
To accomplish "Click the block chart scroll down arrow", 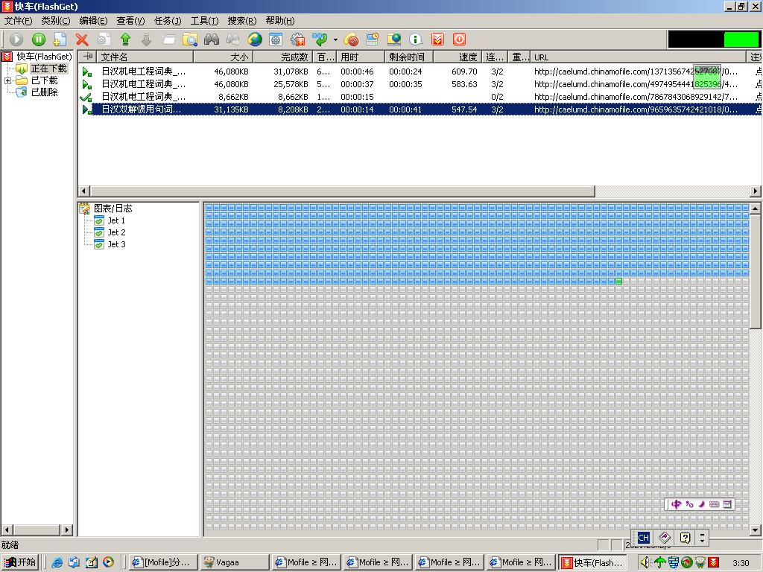I will [756, 530].
